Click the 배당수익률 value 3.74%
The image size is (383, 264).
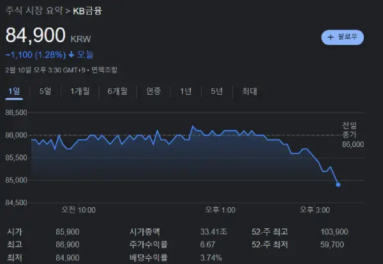click(x=211, y=258)
